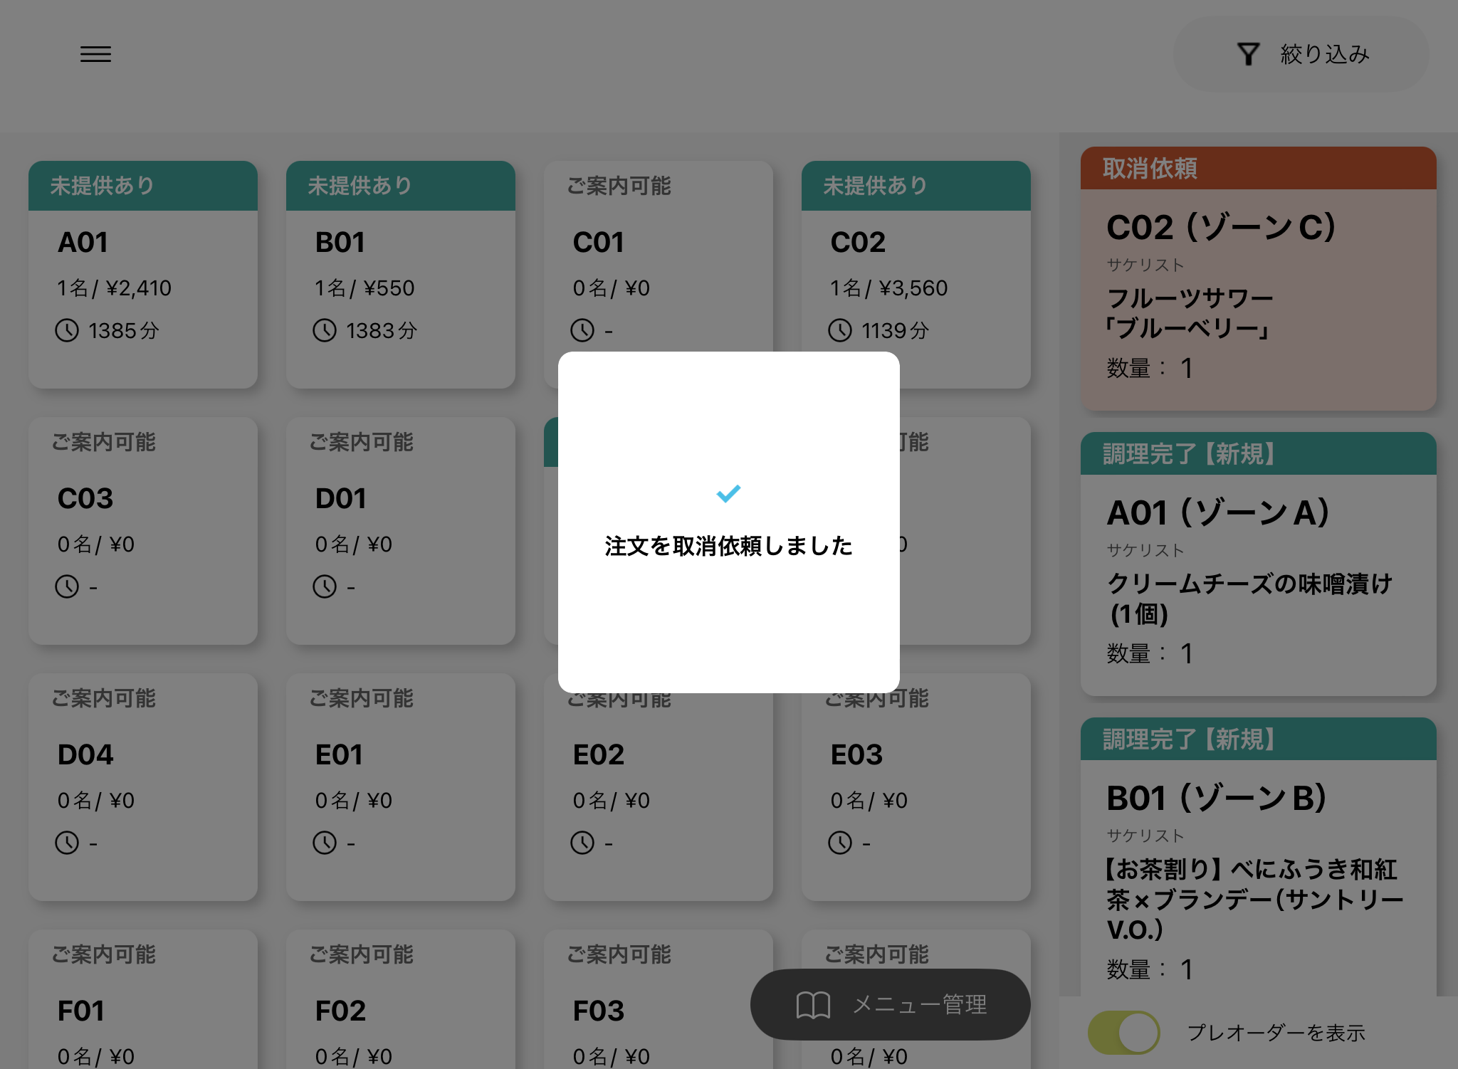
Task: Click the clock icon on table C02
Action: 840,330
